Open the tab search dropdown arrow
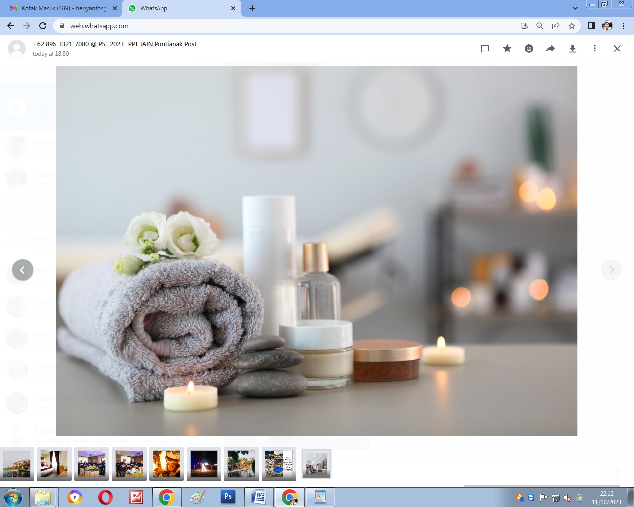This screenshot has height=507, width=634. tap(575, 8)
